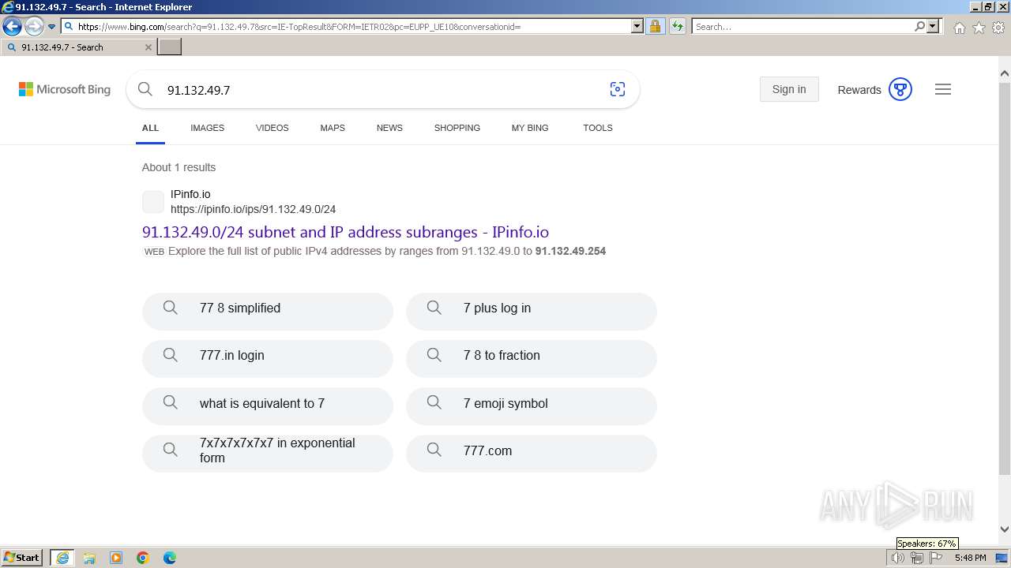Open the Windows Start menu
Screen dimensions: 1011x568
point(22,558)
